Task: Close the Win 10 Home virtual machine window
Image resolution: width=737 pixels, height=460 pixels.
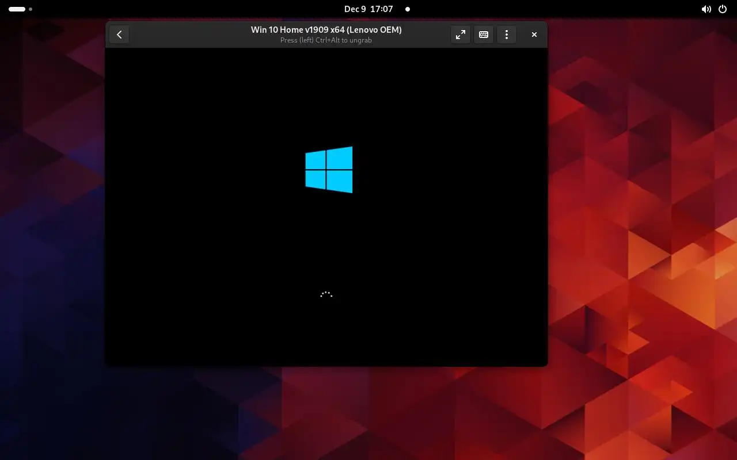Action: pyautogui.click(x=534, y=34)
